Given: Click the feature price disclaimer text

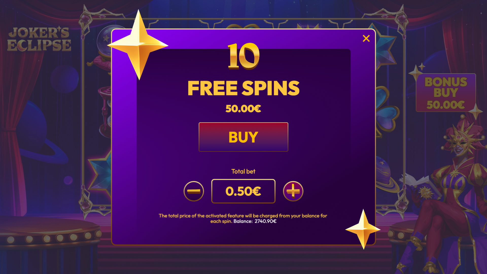Looking at the screenshot, I should click(243, 218).
